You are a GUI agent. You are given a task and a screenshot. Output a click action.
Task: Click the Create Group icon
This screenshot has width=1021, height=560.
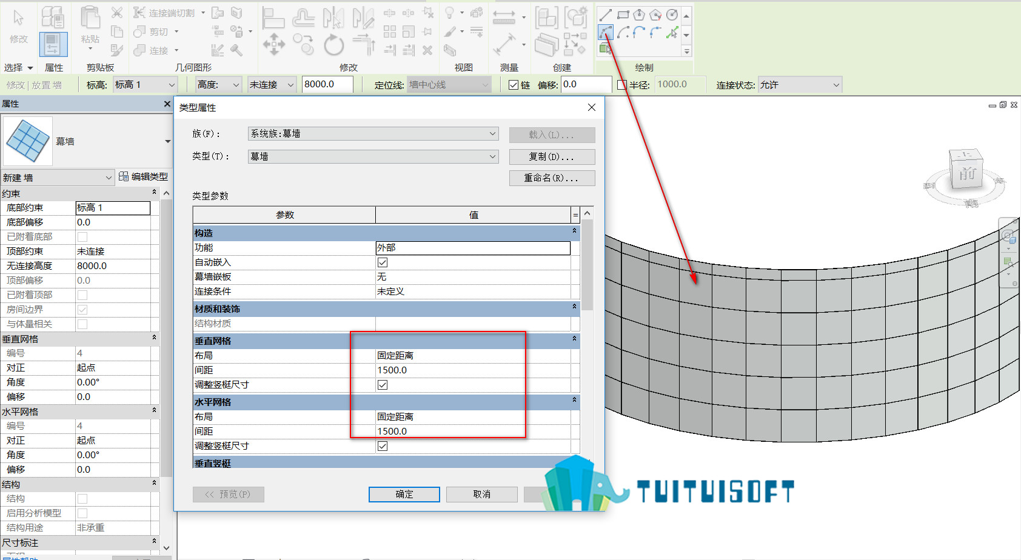(x=575, y=18)
